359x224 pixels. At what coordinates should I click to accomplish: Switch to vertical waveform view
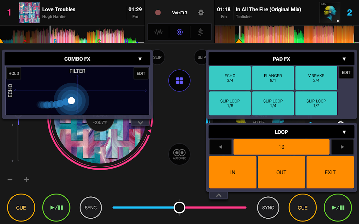(x=201, y=32)
